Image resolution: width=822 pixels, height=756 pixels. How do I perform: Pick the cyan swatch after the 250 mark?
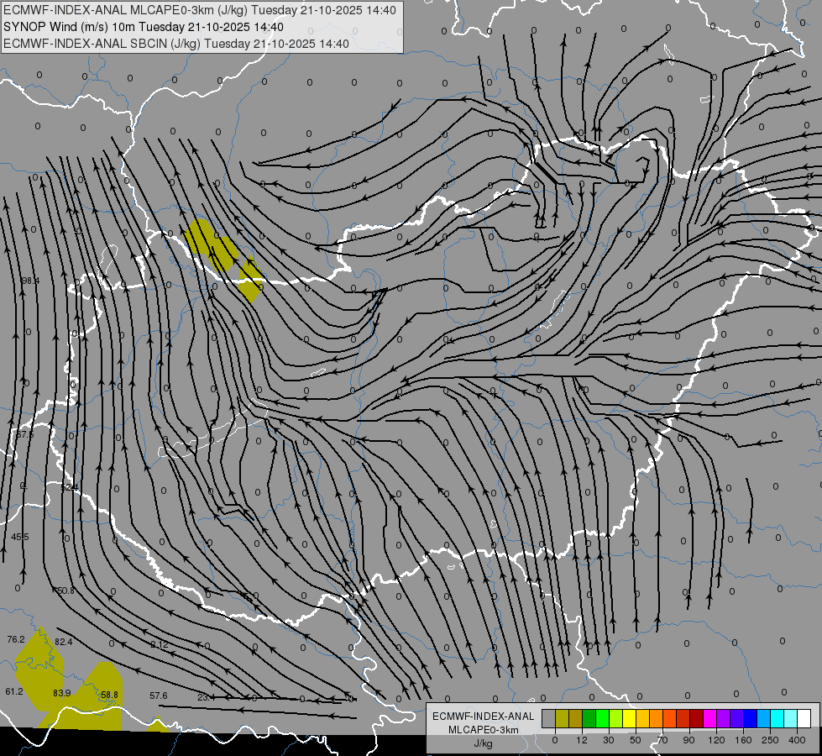(x=777, y=718)
